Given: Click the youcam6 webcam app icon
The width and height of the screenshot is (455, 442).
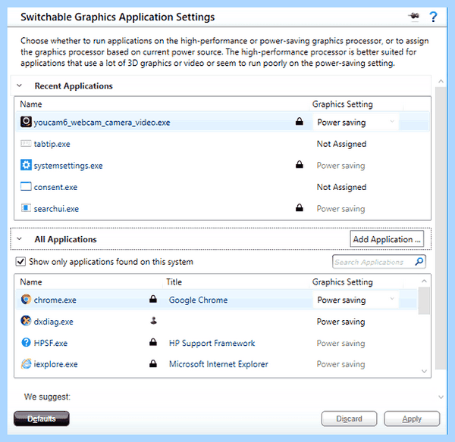Looking at the screenshot, I should click(x=26, y=122).
